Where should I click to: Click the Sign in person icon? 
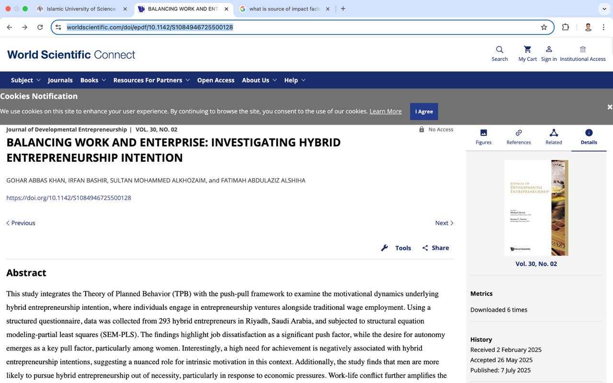(549, 49)
